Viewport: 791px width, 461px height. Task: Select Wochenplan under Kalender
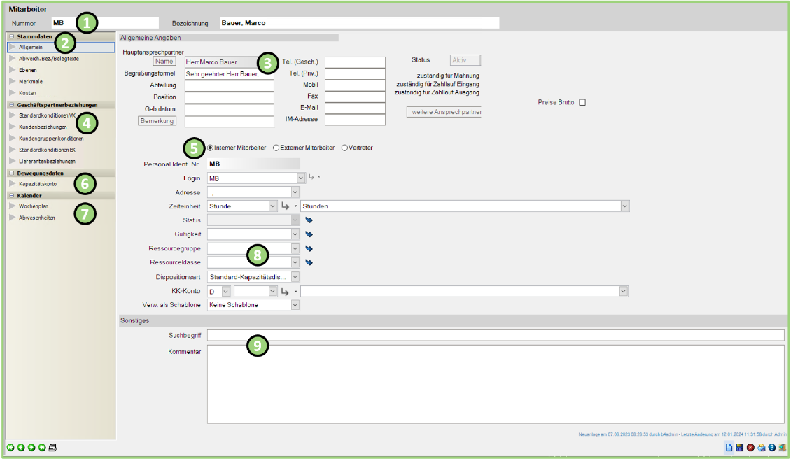[34, 206]
